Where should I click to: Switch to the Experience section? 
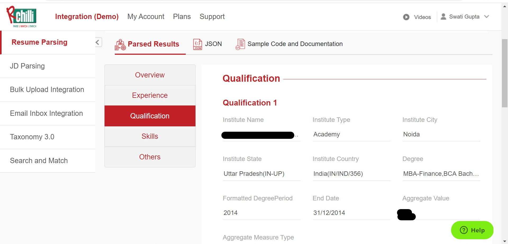(150, 95)
